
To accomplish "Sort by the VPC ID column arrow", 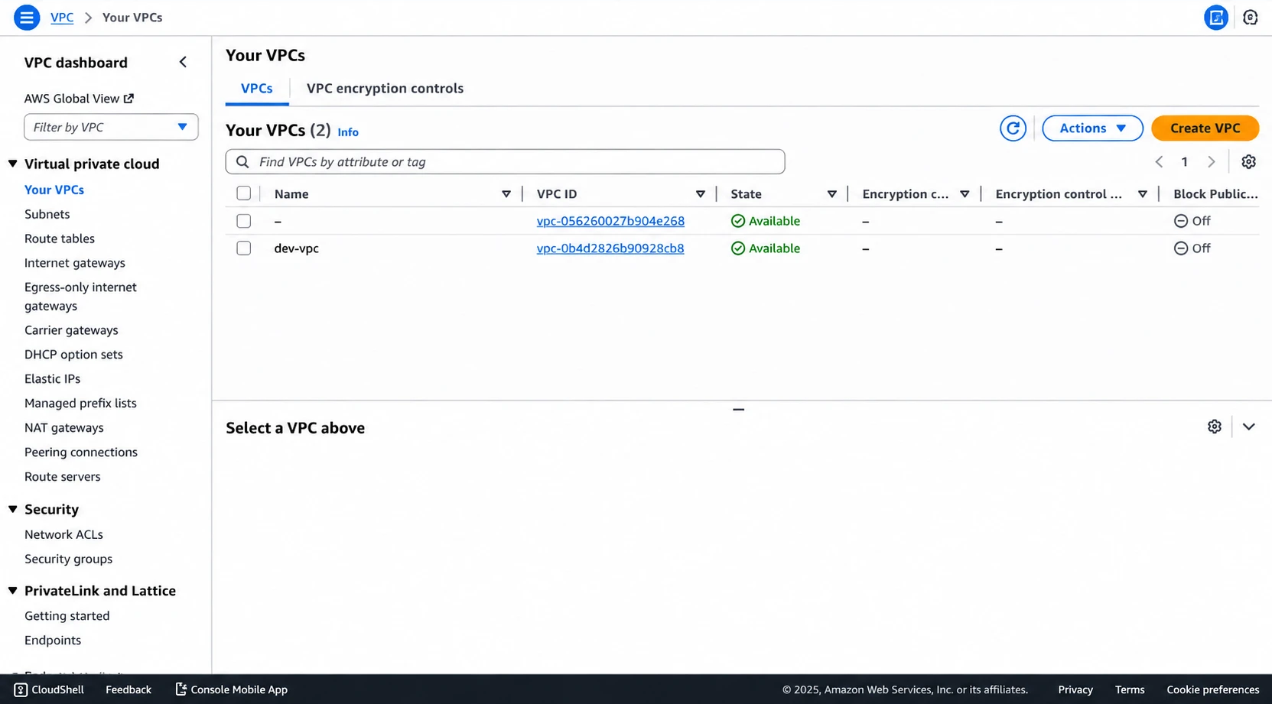I will tap(700, 194).
